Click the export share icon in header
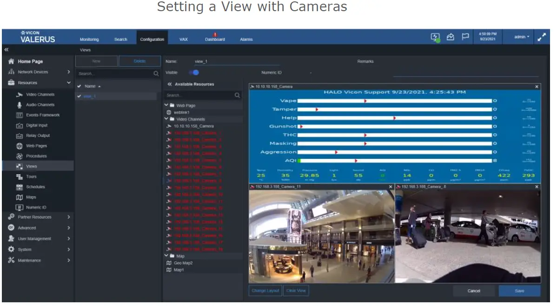 pyautogui.click(x=450, y=38)
